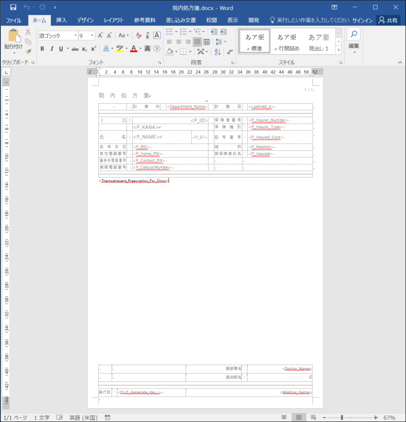This screenshot has height=422, width=406.
Task: Click the 'Tell me what to do' search box
Action: 313,21
